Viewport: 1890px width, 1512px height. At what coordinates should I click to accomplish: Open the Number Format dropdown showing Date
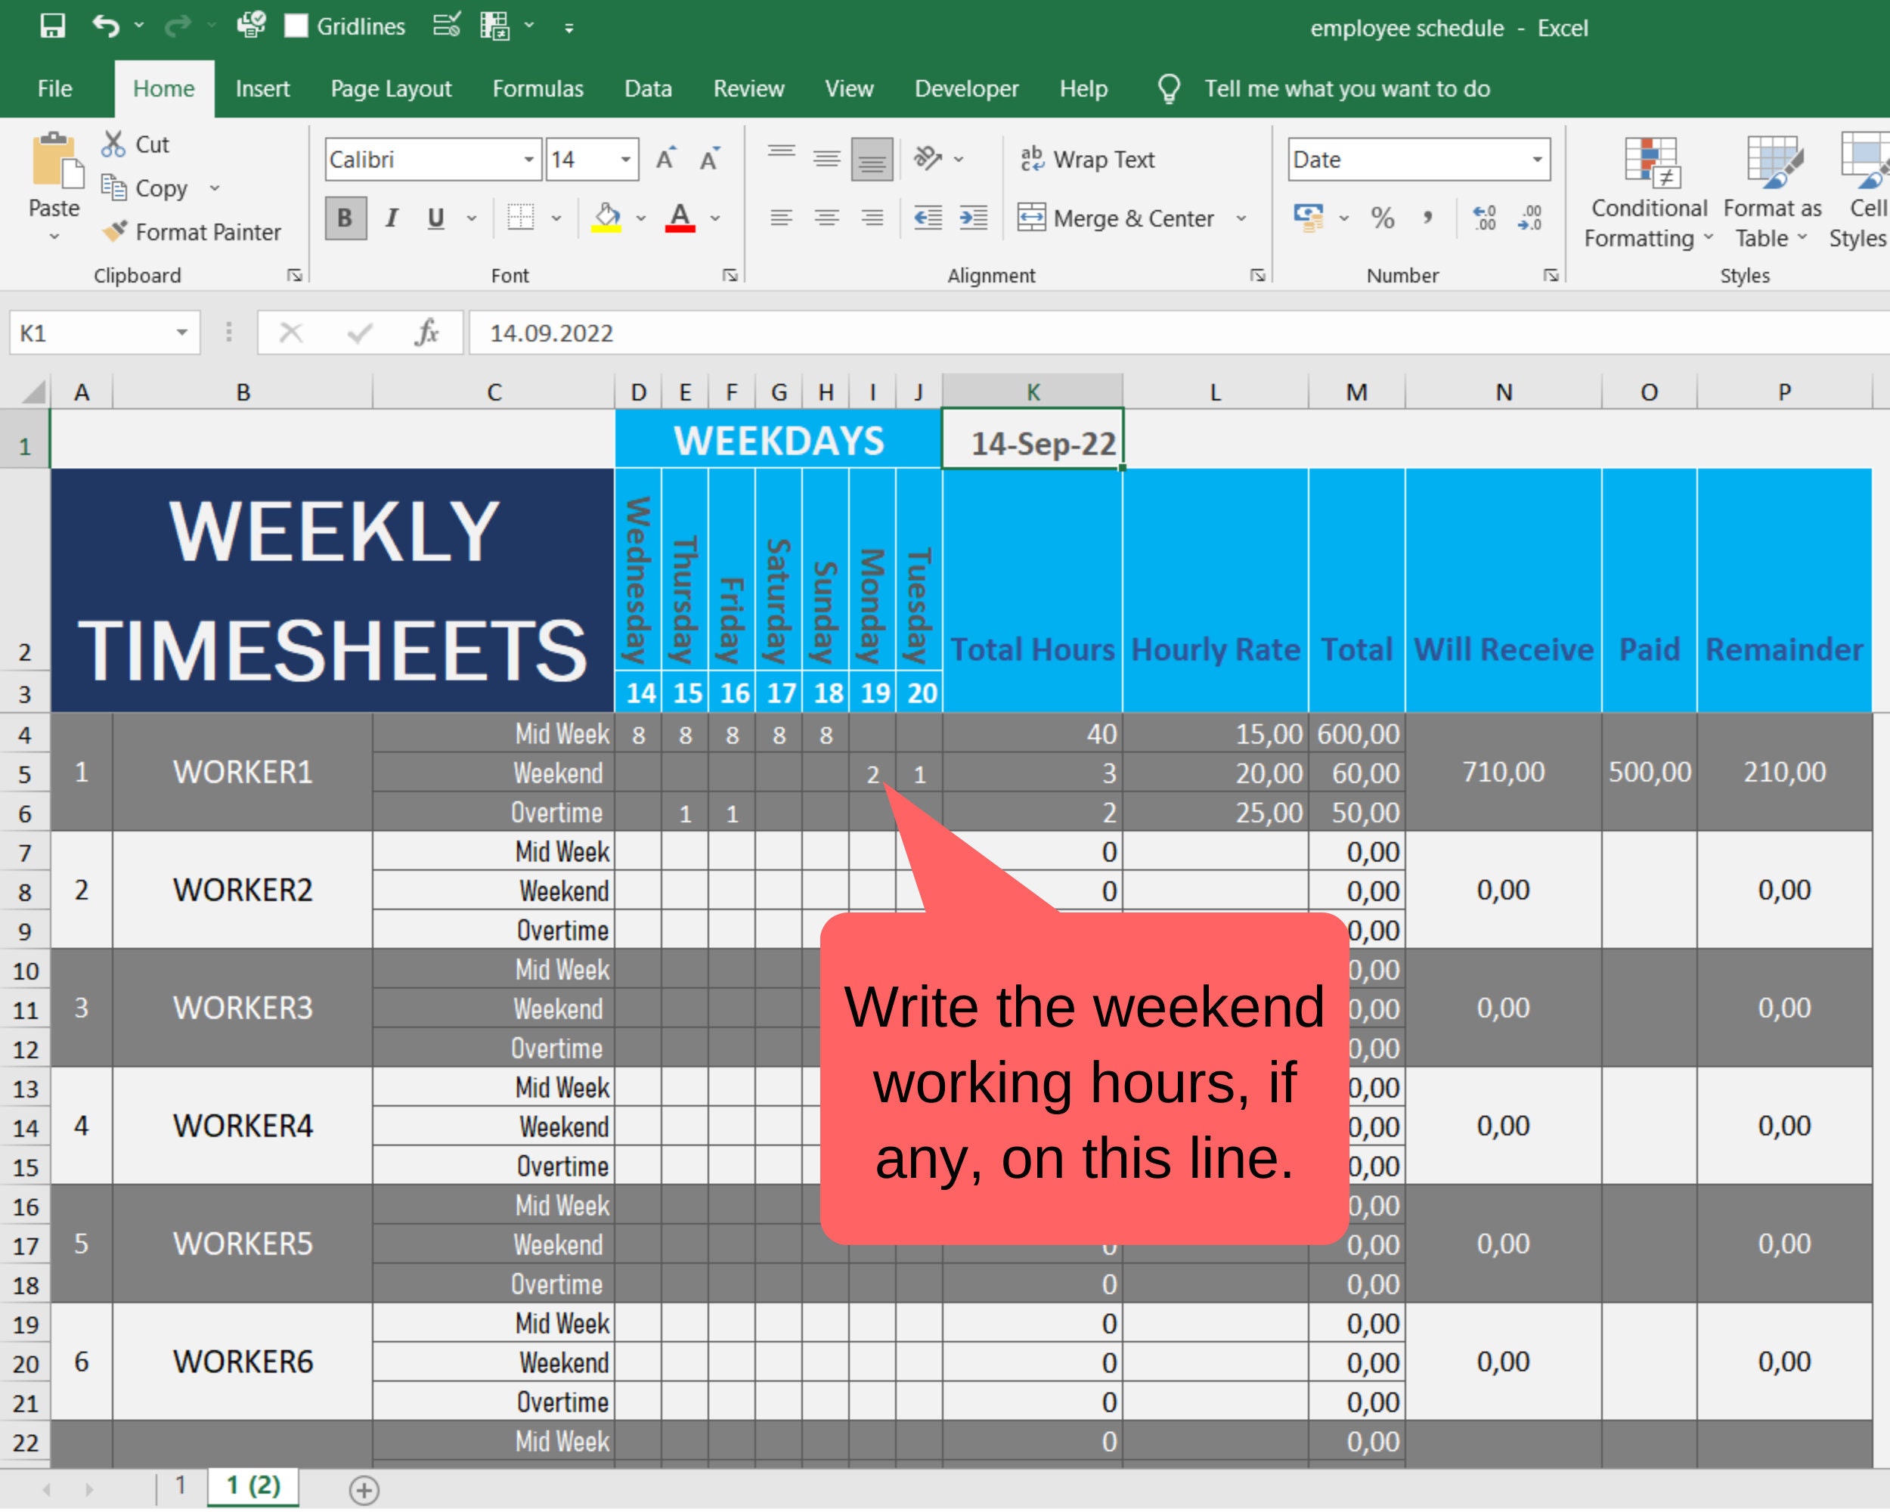click(x=1539, y=159)
